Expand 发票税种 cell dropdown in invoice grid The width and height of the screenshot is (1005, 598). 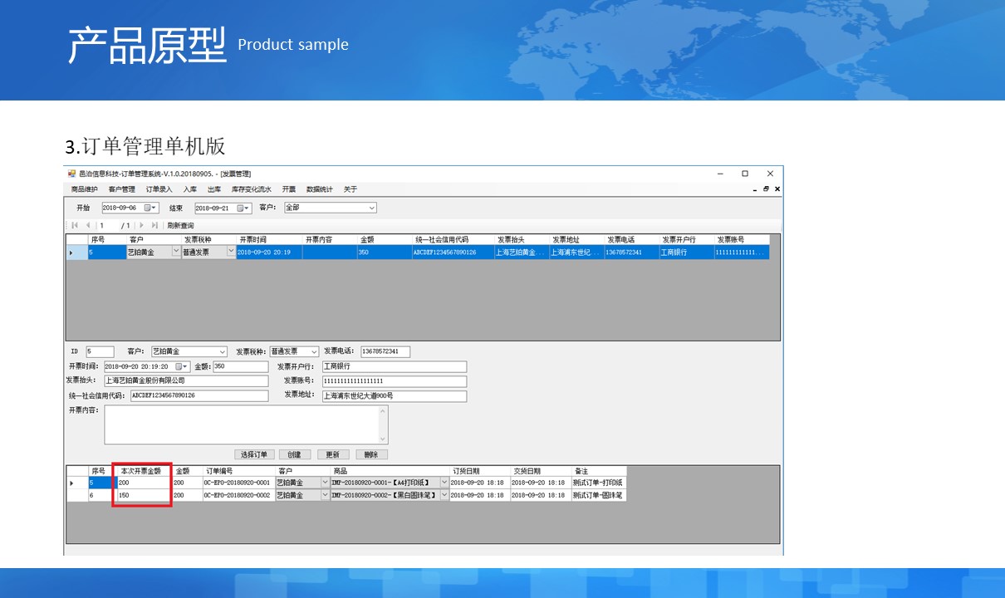(231, 252)
